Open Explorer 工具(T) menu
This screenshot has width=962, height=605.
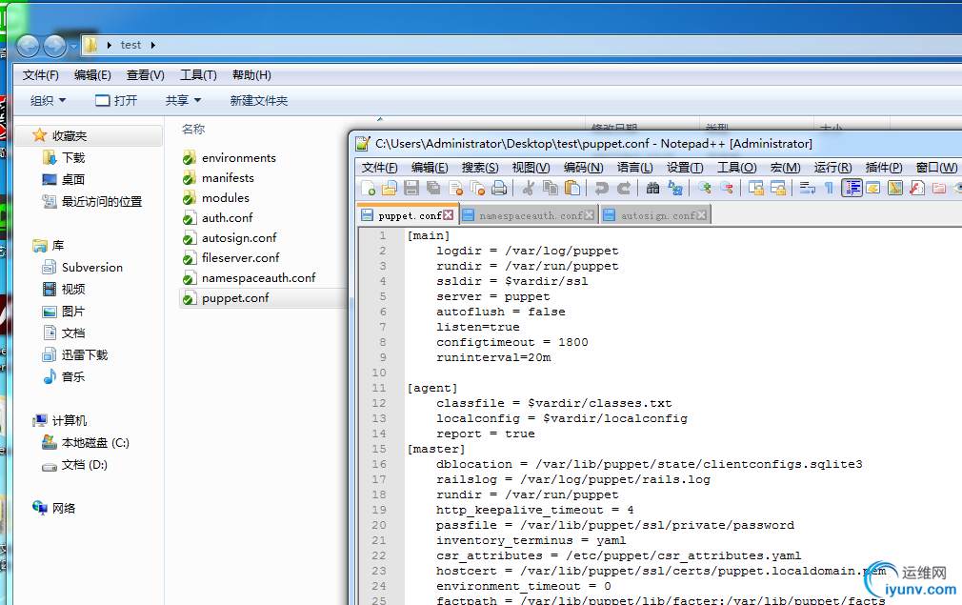click(x=198, y=75)
